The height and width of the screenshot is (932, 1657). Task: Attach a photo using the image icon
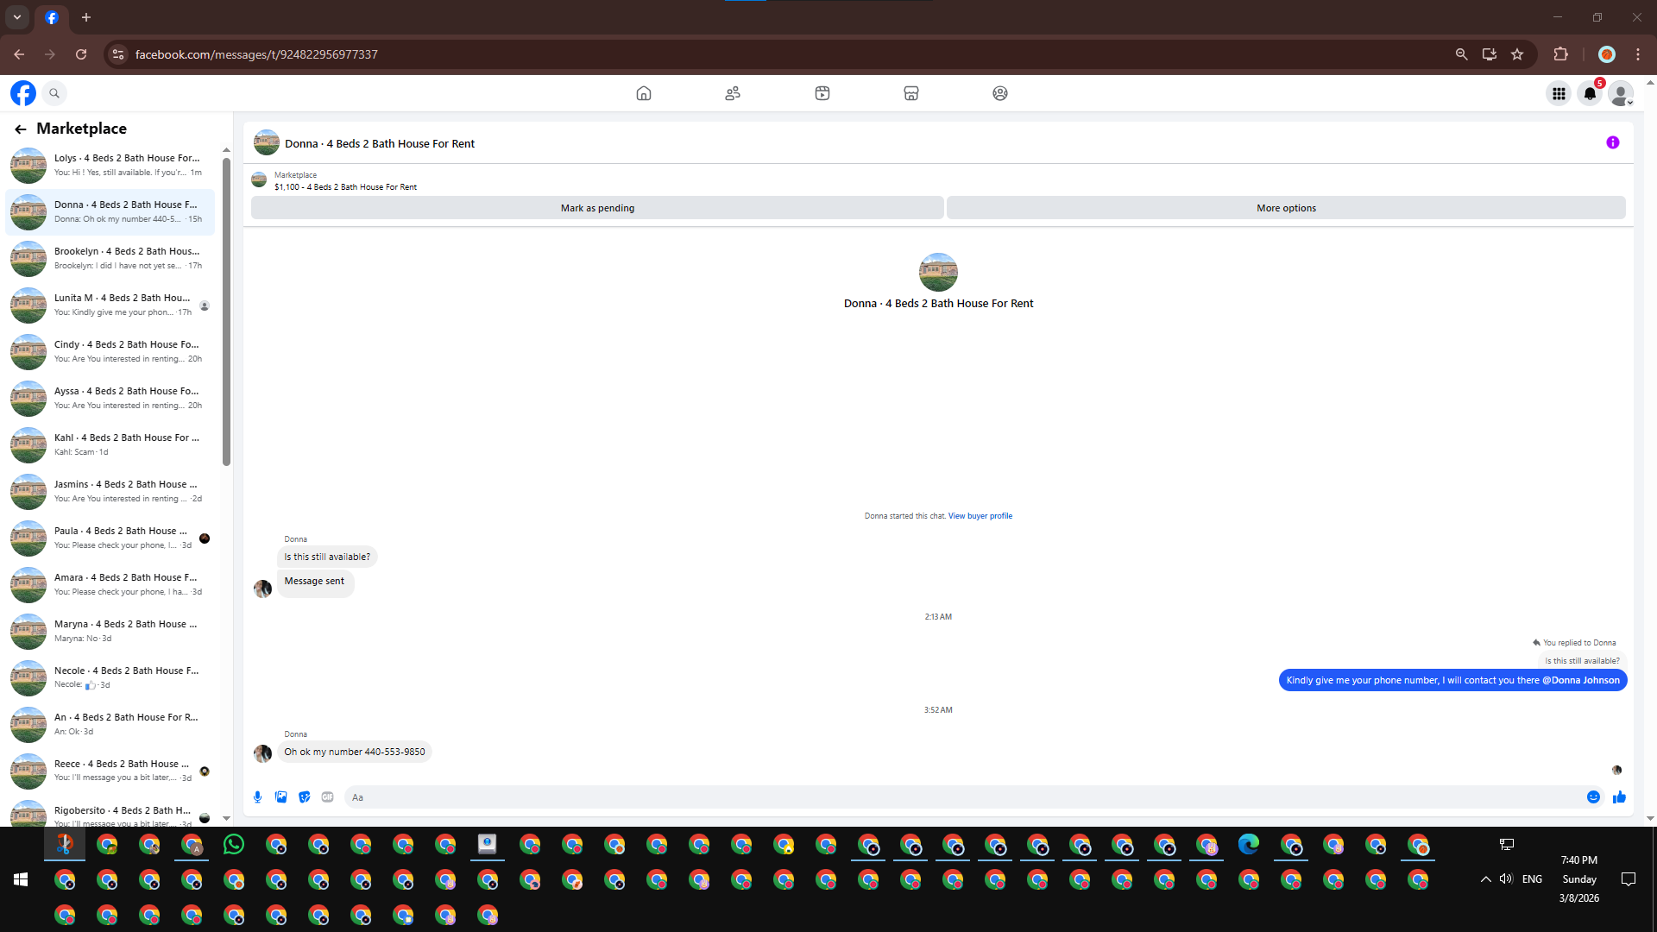[280, 797]
